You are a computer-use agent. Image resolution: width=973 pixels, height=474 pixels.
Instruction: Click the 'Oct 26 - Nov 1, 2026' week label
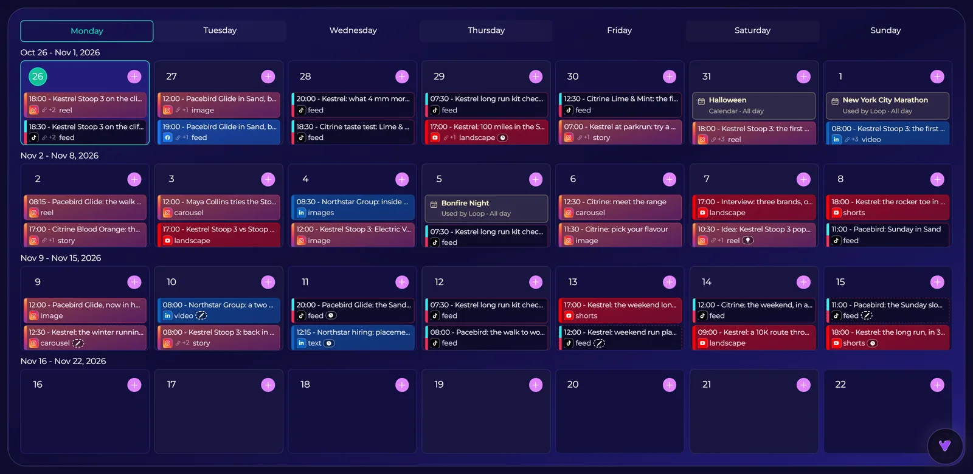(60, 53)
